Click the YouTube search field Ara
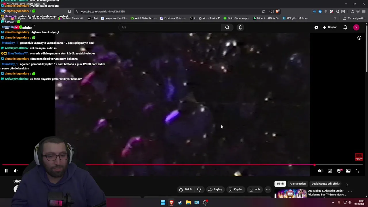The image size is (368, 207). click(170, 27)
